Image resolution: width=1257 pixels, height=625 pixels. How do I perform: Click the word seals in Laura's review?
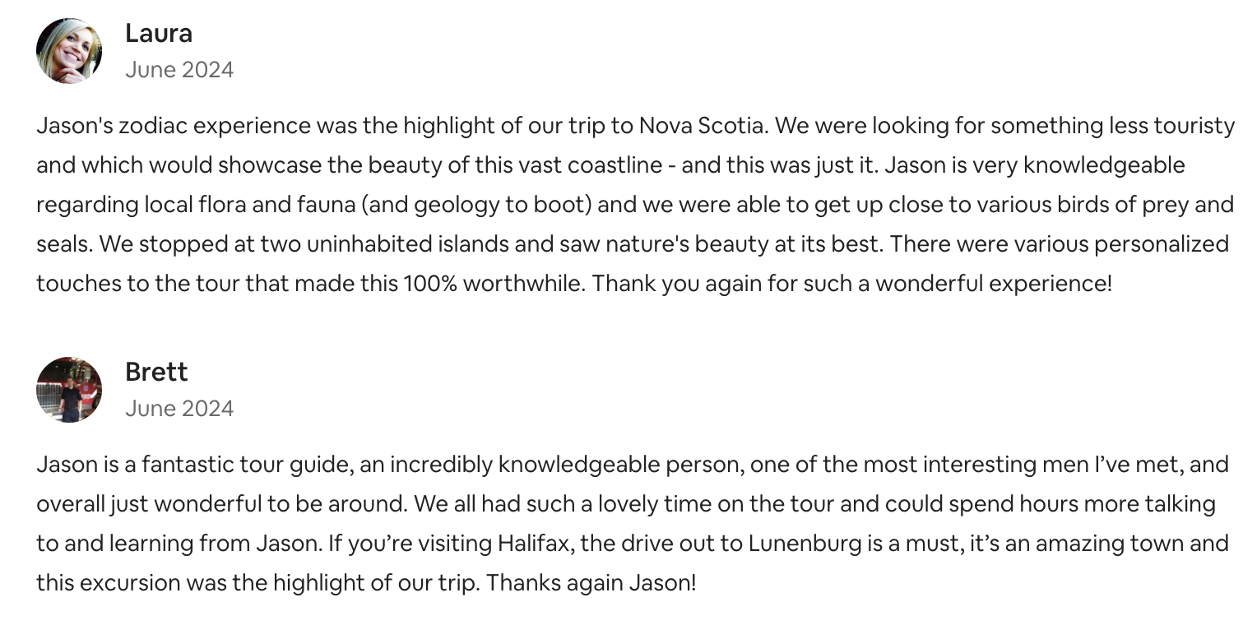click(59, 244)
